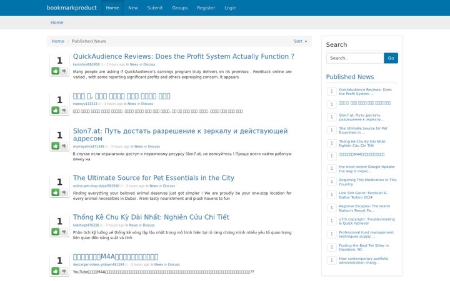Click Home in the Published News breadcrumb
Image resolution: width=450 pixels, height=281 pixels.
point(58,41)
